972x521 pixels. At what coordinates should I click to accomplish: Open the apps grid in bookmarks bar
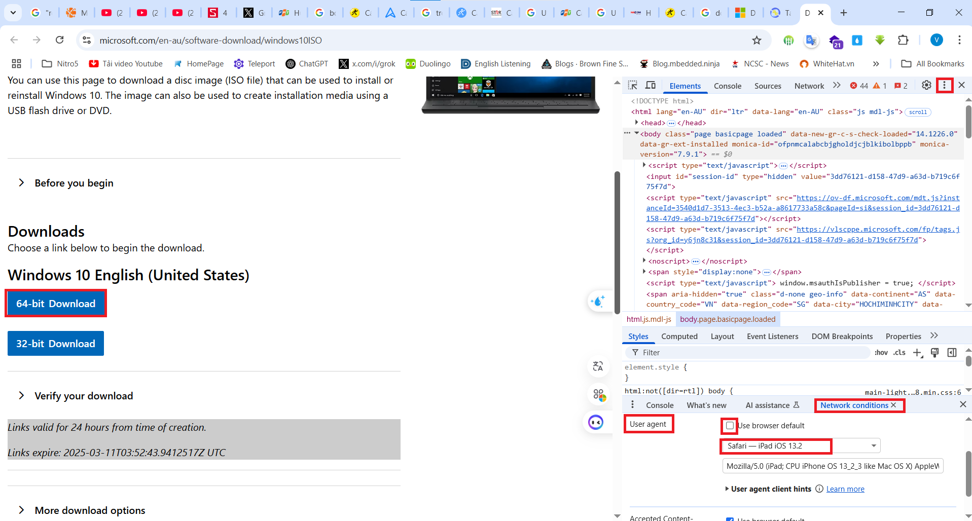(16, 63)
